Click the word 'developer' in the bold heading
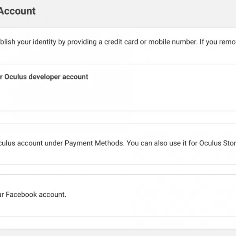 coord(44,77)
